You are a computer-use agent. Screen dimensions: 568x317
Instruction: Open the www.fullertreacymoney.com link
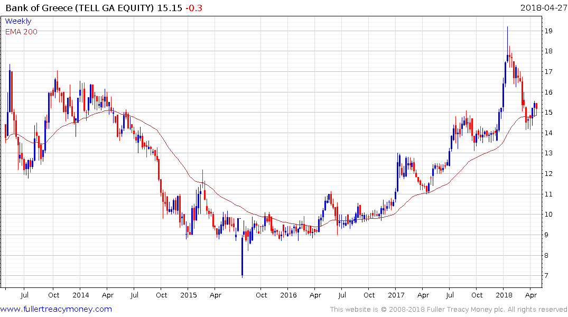[56, 309]
